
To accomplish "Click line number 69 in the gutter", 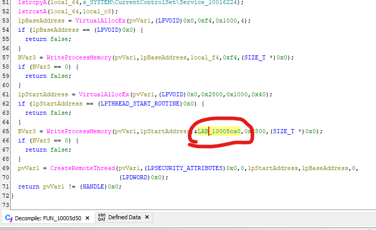I will coord(6,168).
